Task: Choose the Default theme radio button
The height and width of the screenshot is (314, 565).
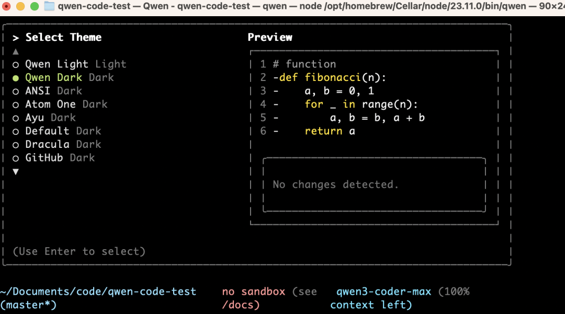Action: click(16, 132)
